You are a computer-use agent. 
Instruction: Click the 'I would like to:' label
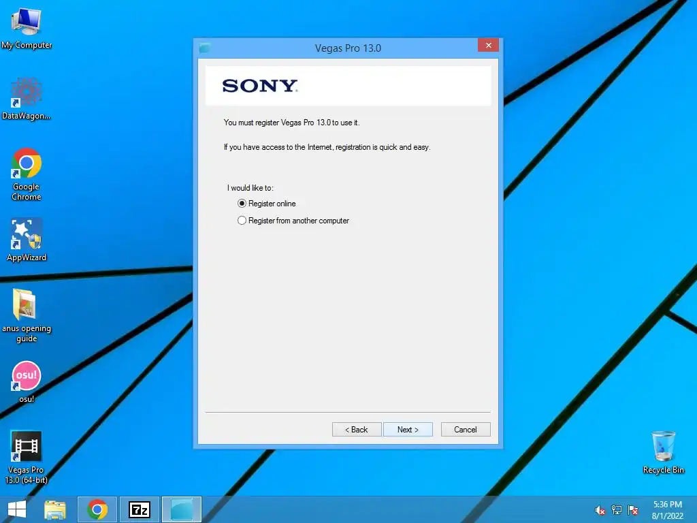[250, 188]
